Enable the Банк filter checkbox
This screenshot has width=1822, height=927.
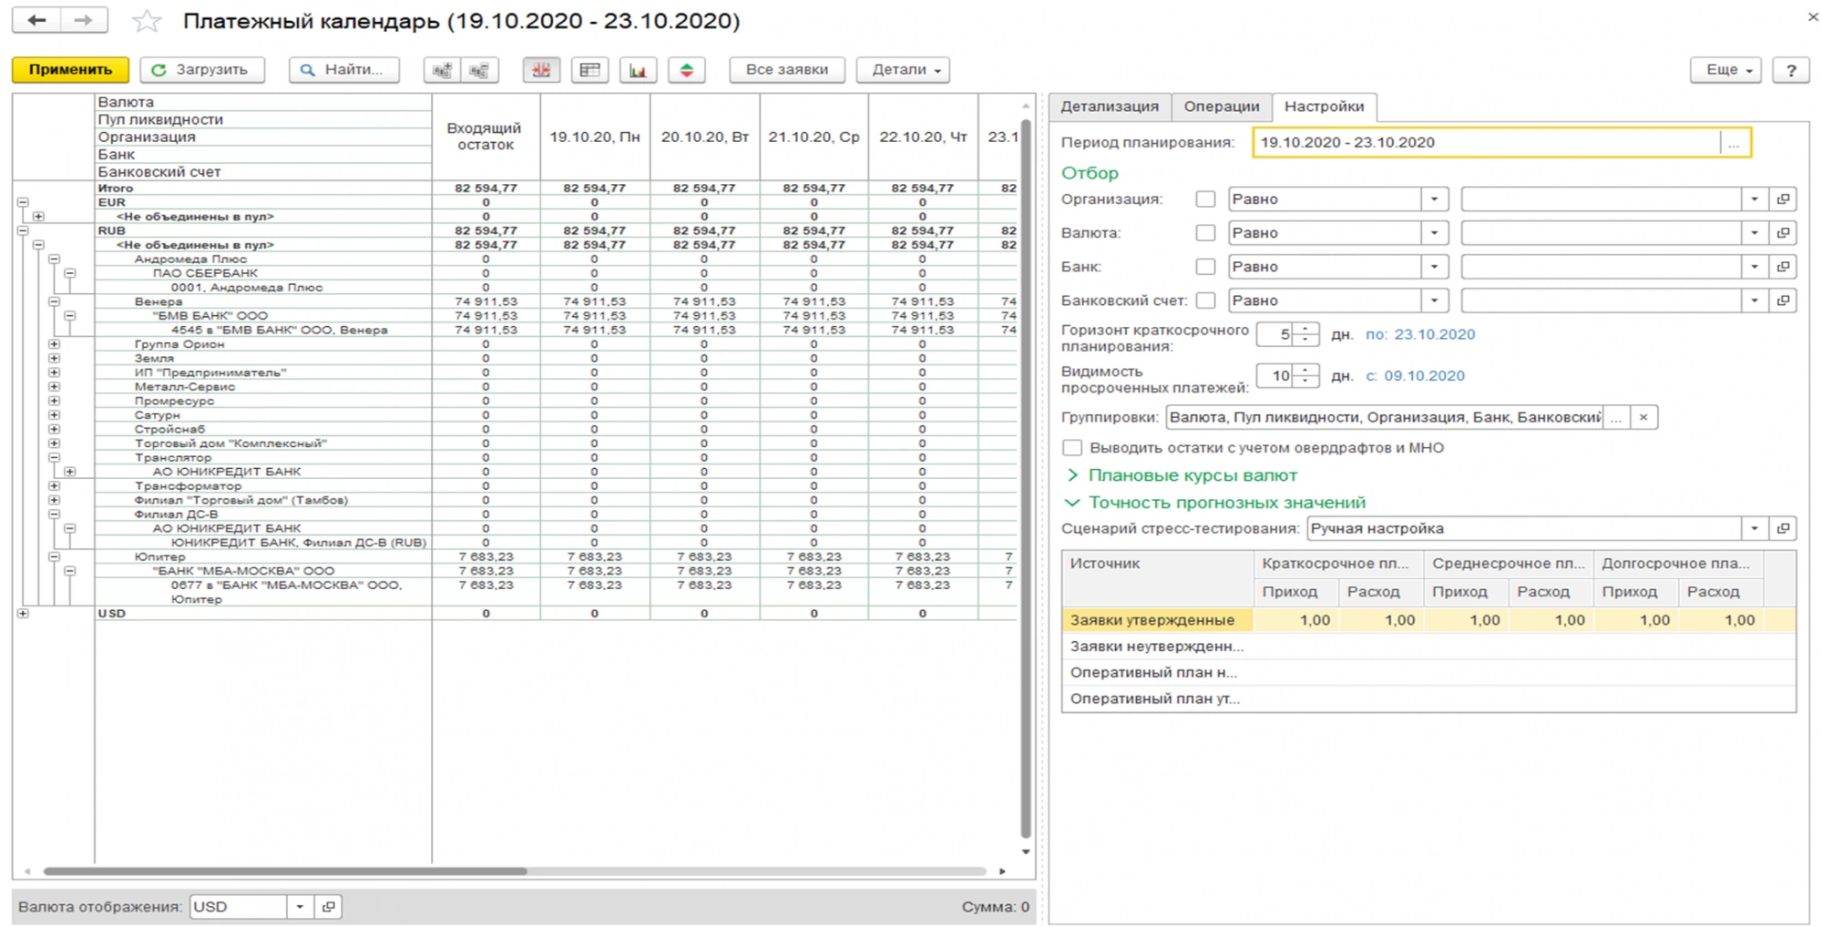pyautogui.click(x=1205, y=267)
